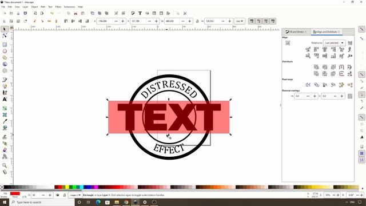Viewport: 366px width, 206px height.
Task: Toggle scale stroke width with object
Action: click(x=252, y=21)
